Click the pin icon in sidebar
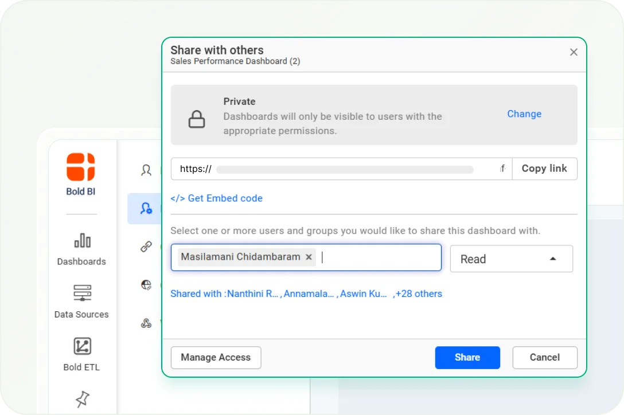This screenshot has height=415, width=624. click(x=83, y=400)
